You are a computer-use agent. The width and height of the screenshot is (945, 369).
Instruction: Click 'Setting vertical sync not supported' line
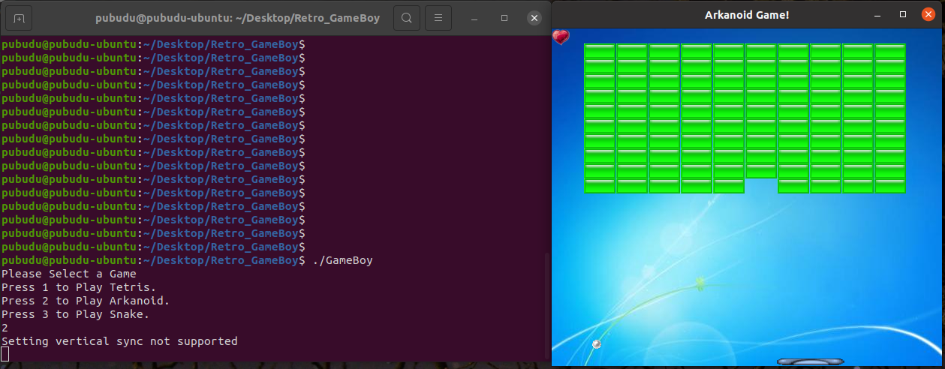tap(119, 341)
